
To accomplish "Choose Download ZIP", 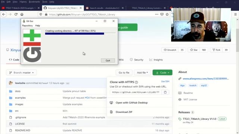I will (124, 112).
